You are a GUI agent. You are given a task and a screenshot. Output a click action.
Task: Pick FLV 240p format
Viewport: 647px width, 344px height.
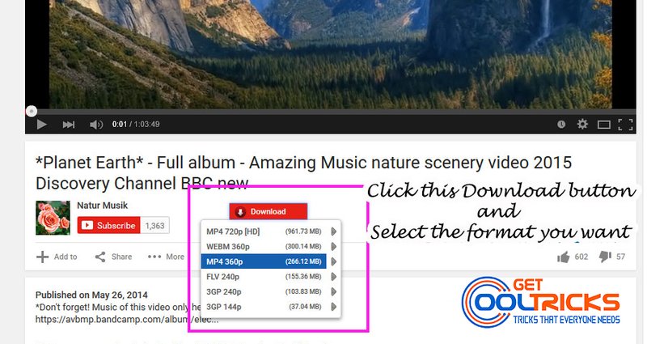tap(264, 277)
